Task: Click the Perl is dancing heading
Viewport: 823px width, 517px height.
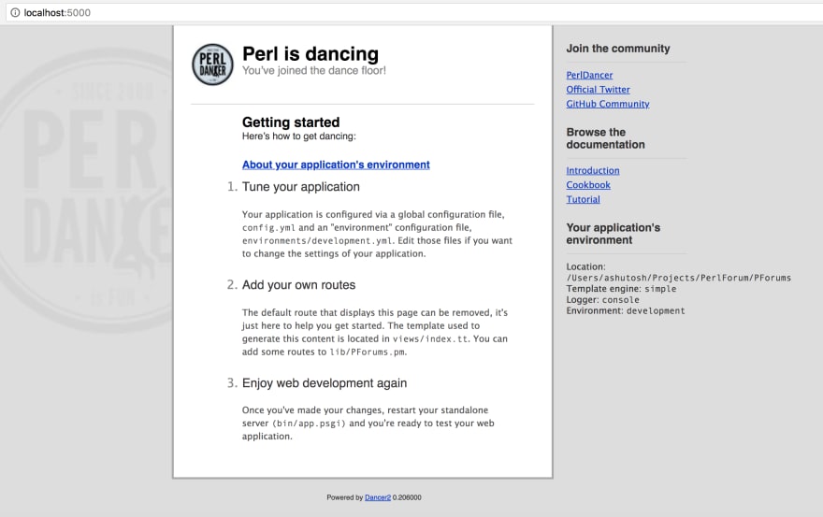Action: point(310,53)
